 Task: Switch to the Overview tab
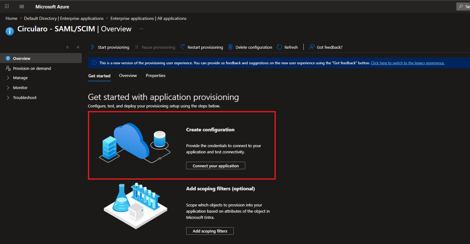(x=128, y=76)
